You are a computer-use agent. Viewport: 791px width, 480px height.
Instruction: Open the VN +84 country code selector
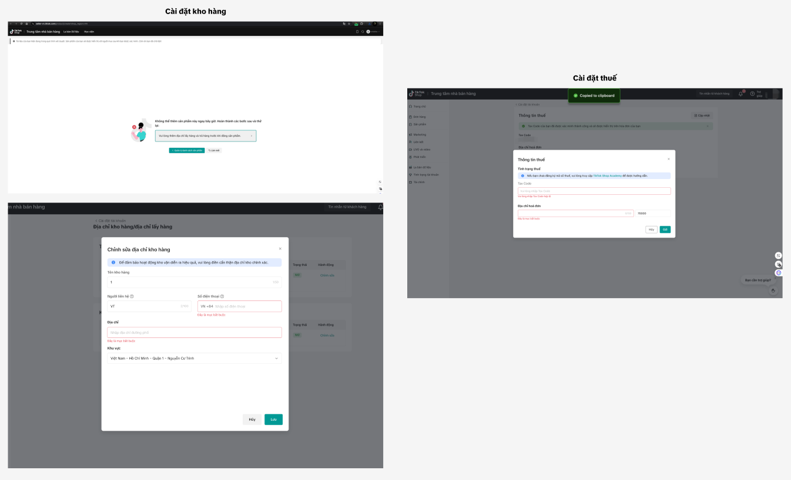coord(206,306)
